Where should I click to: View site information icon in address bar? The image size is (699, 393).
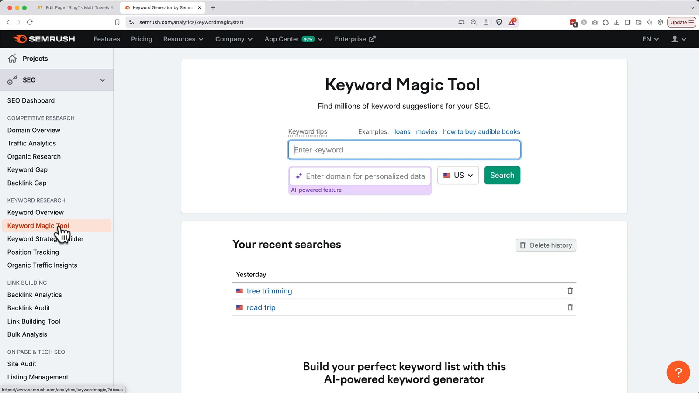point(131,22)
